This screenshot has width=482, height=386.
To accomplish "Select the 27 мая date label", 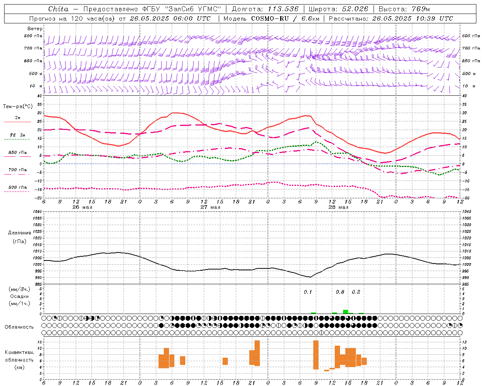I will point(210,207).
